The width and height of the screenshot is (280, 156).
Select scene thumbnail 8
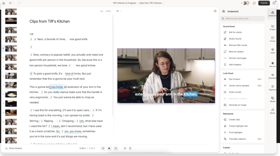tap(11, 76)
